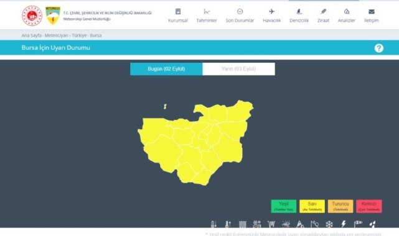Image resolution: width=399 pixels, height=236 pixels.
Task: Switch to Bugün (02 Eylül) tab
Action: [166, 69]
